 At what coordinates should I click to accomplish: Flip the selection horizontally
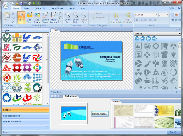116,17
